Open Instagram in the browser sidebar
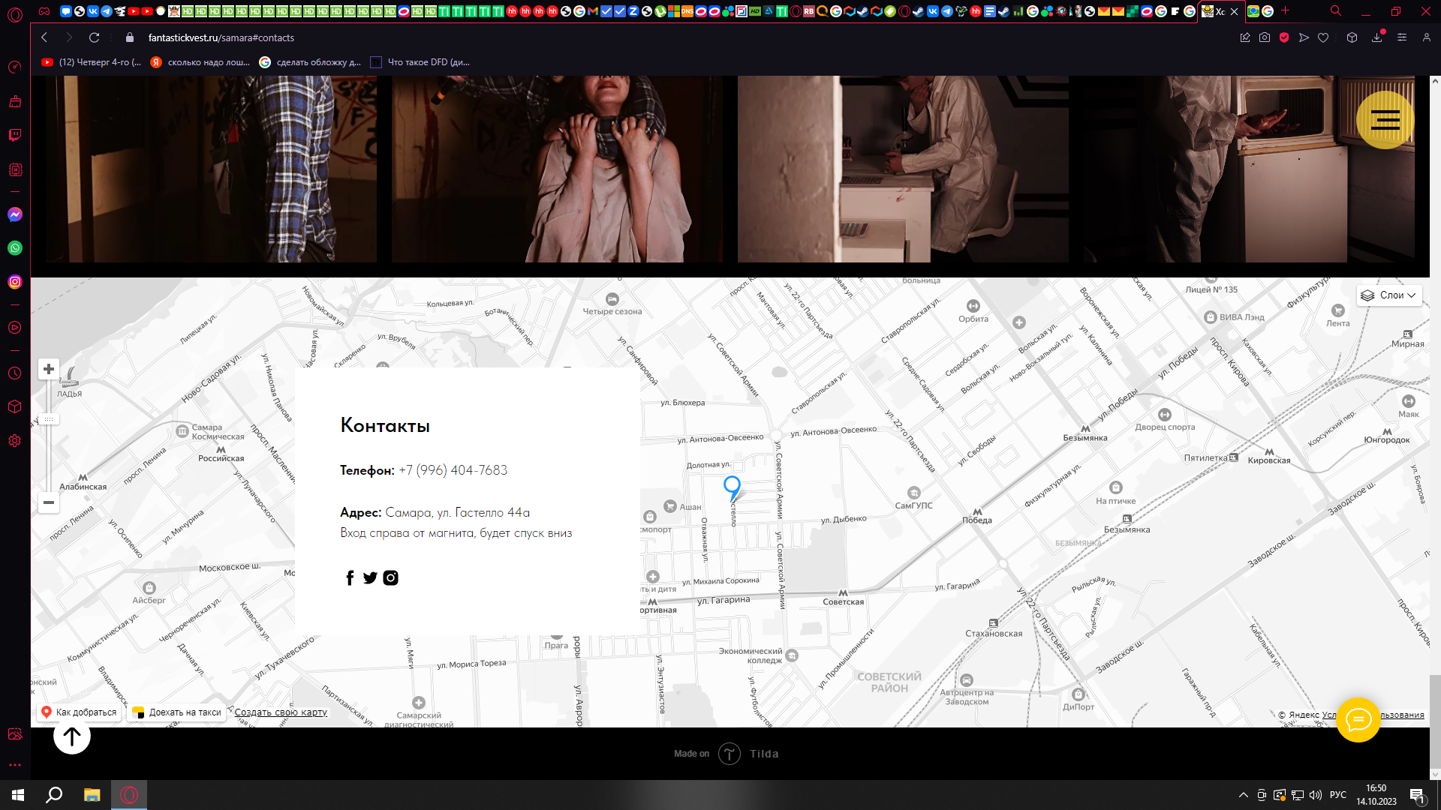The width and height of the screenshot is (1441, 810). (x=15, y=282)
